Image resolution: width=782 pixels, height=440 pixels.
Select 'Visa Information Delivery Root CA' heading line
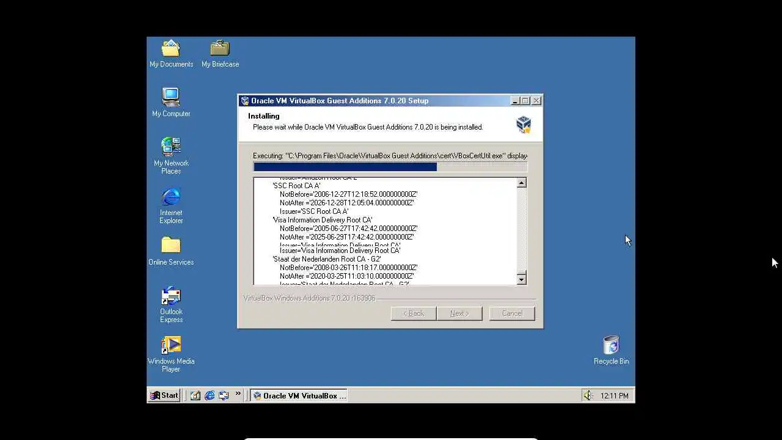323,220
